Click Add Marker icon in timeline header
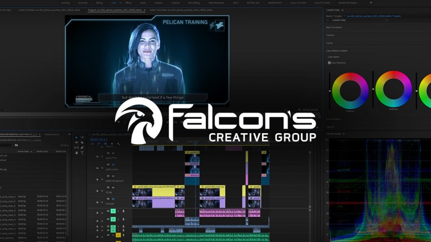 point(112,144)
